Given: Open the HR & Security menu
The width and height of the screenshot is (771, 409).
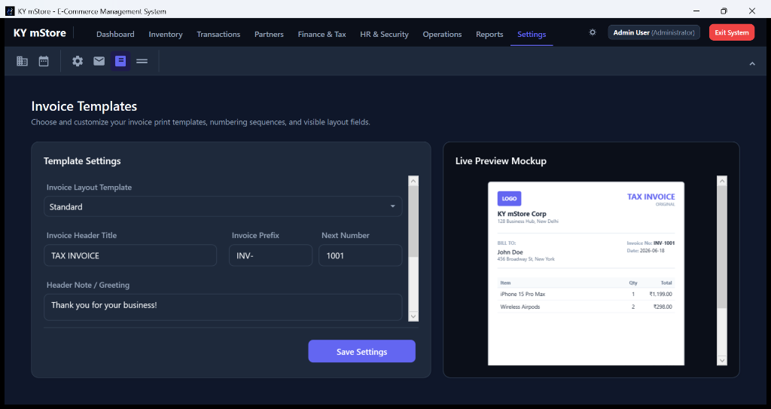Looking at the screenshot, I should 385,34.
